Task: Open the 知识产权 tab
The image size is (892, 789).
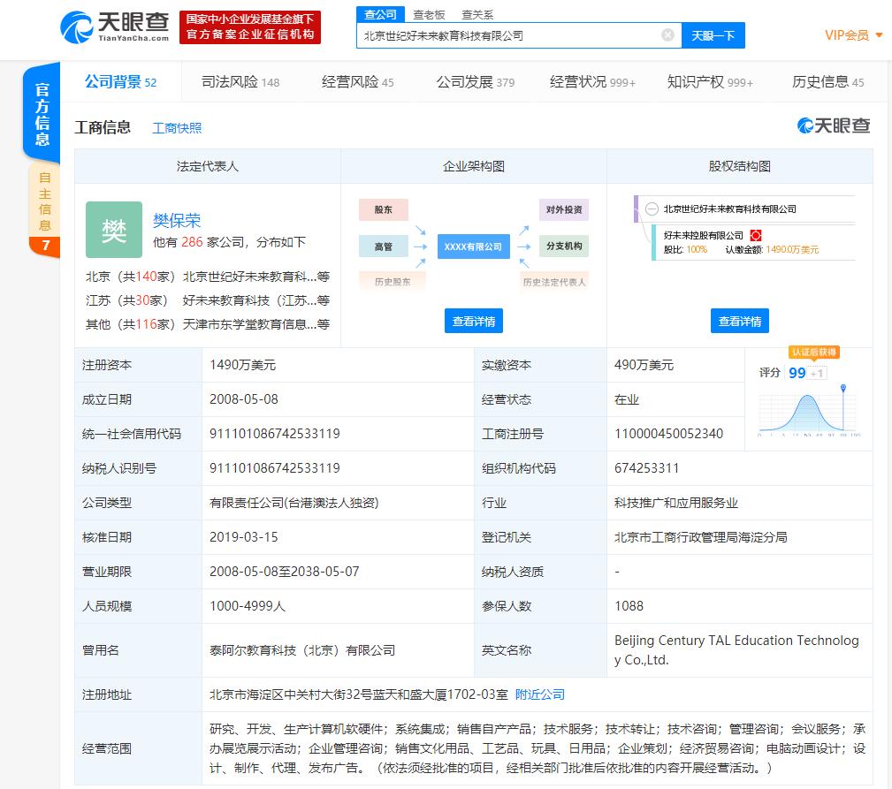Action: tap(710, 82)
